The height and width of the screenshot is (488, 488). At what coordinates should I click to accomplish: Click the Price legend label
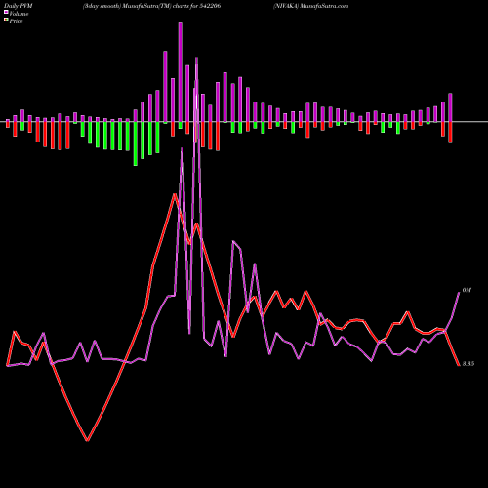[16, 21]
